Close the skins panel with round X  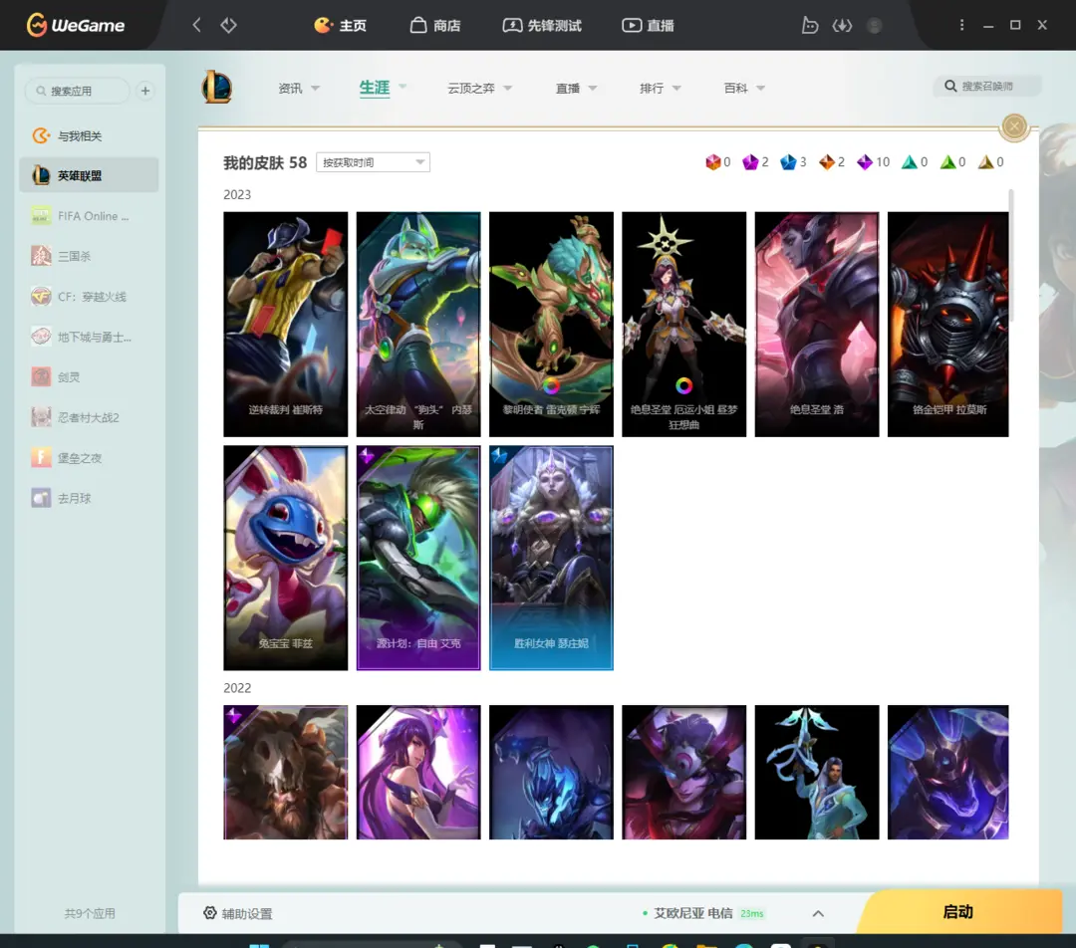[1014, 126]
